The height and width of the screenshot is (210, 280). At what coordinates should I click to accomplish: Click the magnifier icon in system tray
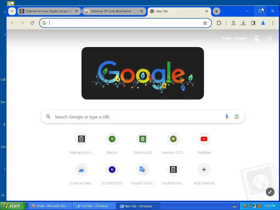click(x=260, y=206)
